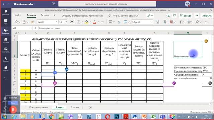Open the comments speech bubble icon
The width and height of the screenshot is (214, 120).
(175, 16)
